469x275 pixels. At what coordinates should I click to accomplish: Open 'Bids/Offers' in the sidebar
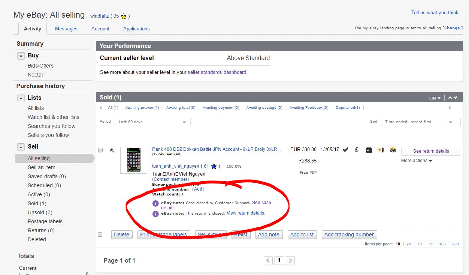pos(40,66)
